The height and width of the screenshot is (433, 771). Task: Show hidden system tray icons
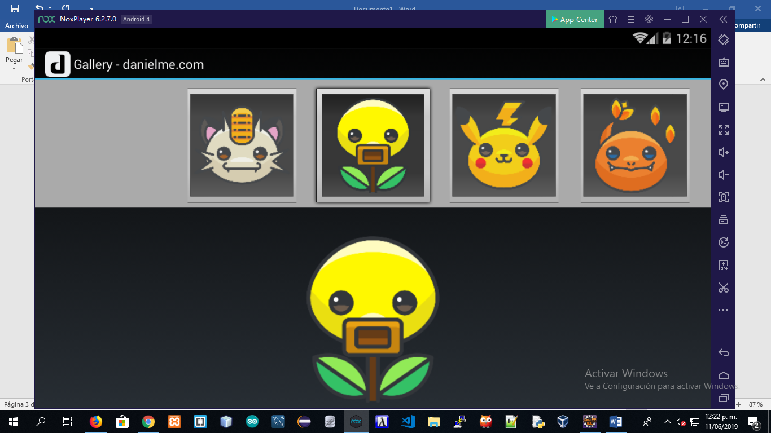coord(668,421)
